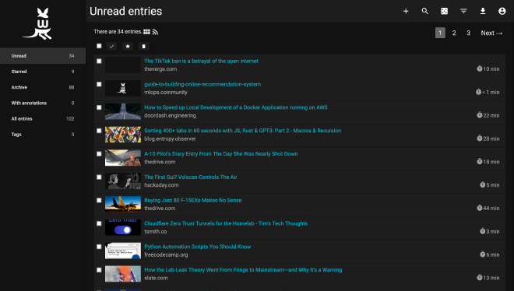This screenshot has width=514, height=291.
Task: Check the Cloudflare Zero Trust Tunnels entry
Action: click(99, 223)
